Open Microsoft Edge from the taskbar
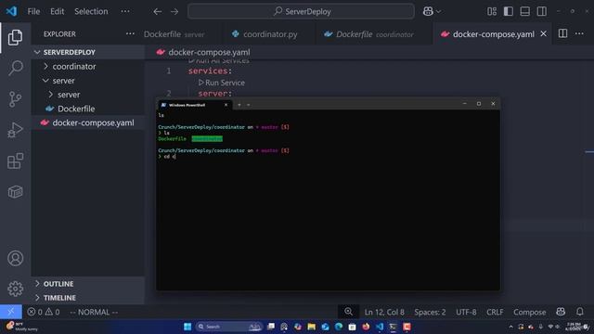This screenshot has width=594, height=334. point(338,327)
